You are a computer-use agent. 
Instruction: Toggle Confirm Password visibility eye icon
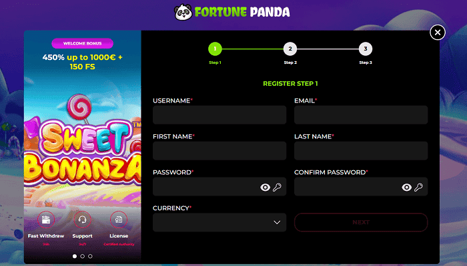[x=406, y=188]
